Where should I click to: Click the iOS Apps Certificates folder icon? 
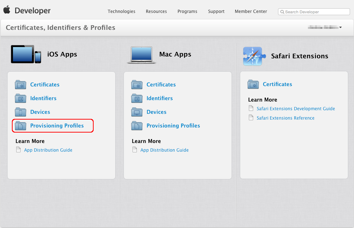point(21,85)
